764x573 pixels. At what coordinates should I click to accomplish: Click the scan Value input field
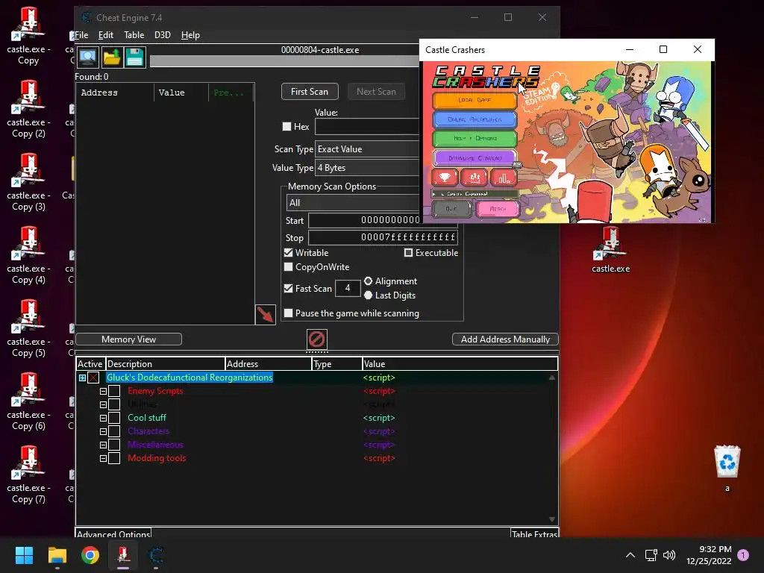[x=367, y=127]
